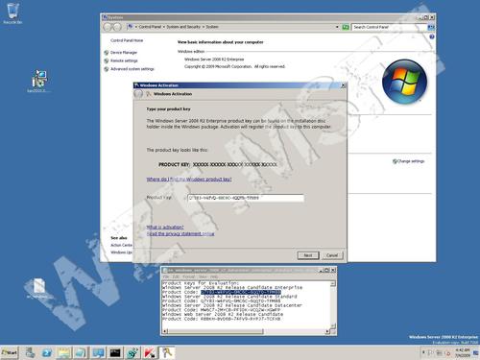Click the Windows Explorer folder taskbar icon
The image size is (480, 360).
(63, 352)
